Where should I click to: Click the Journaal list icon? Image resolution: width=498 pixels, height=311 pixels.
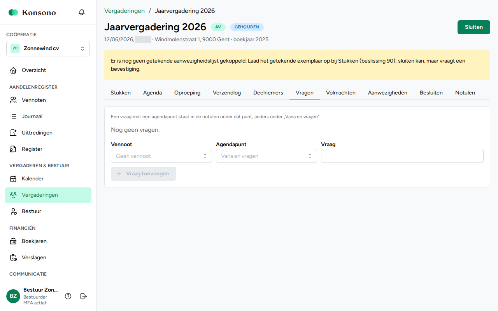[13, 117]
